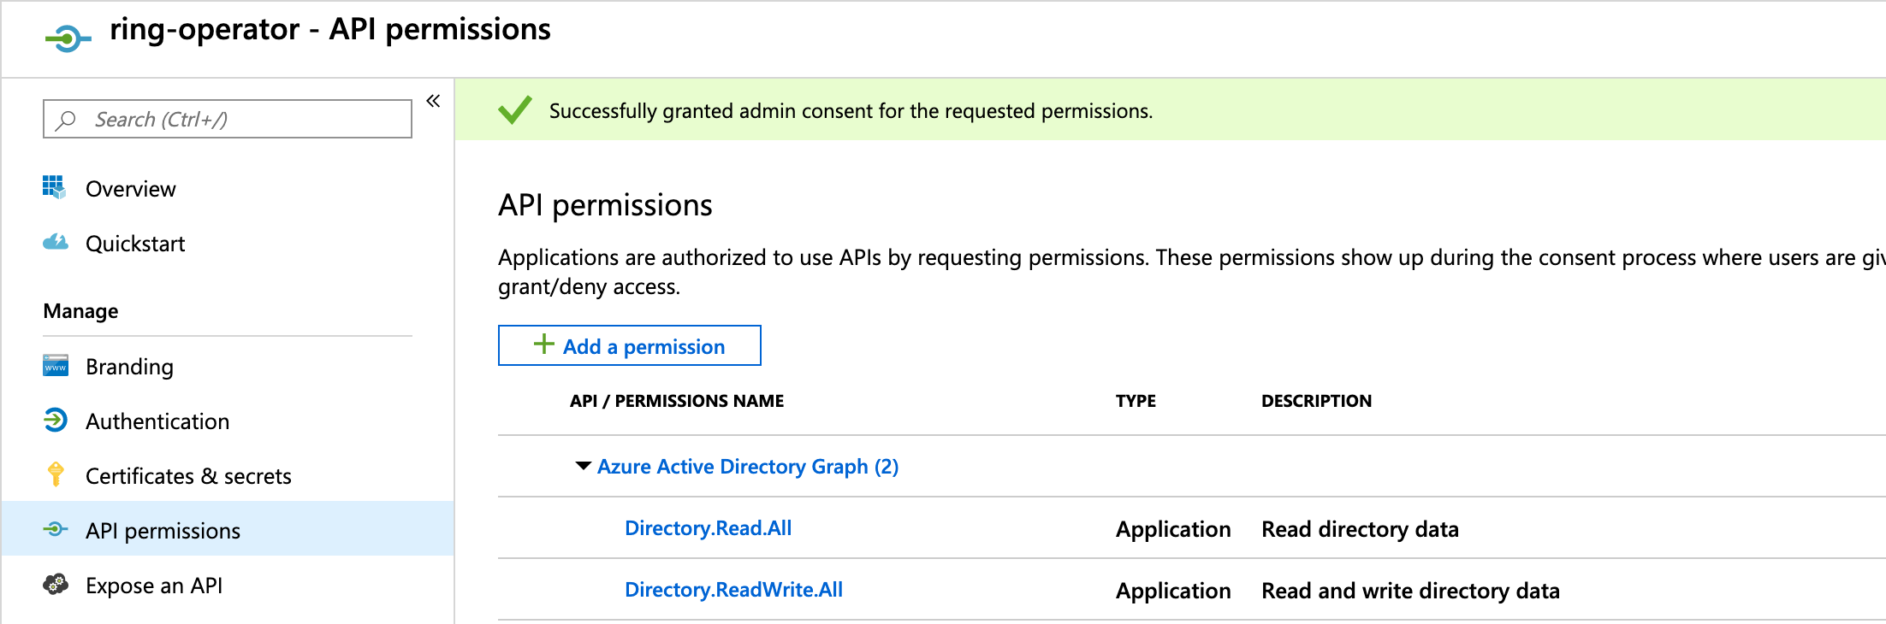Focus the Search (Ctrl+/) field
The width and height of the screenshot is (1886, 624).
[228, 119]
